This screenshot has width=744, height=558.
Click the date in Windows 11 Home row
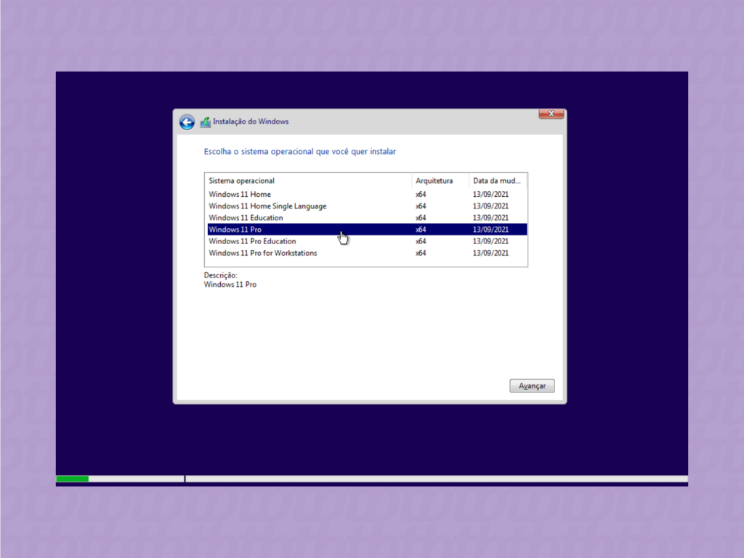(x=490, y=194)
